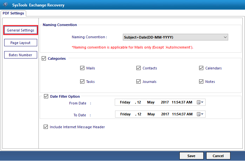Uncheck the Contacts category

[x=138, y=68]
